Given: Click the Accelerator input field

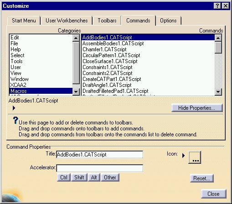Looking at the screenshot, I should 100,168.
